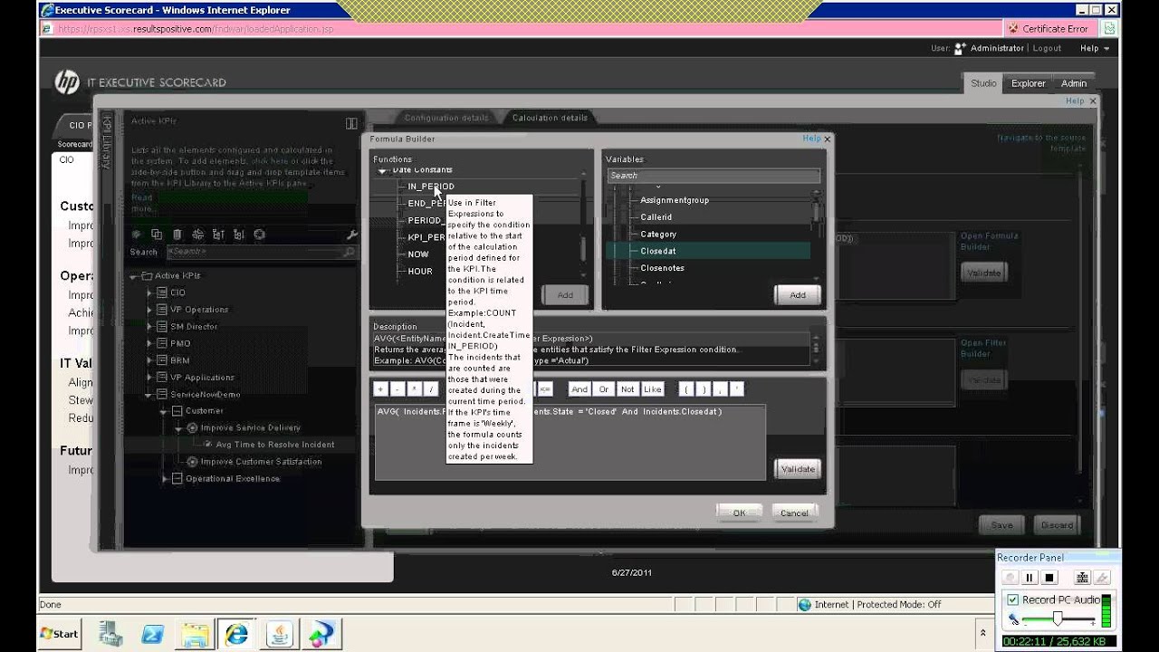Viewport: 1159px width, 652px height.
Task: Adjust the Recorder Panel audio volume slider
Action: click(x=1057, y=619)
